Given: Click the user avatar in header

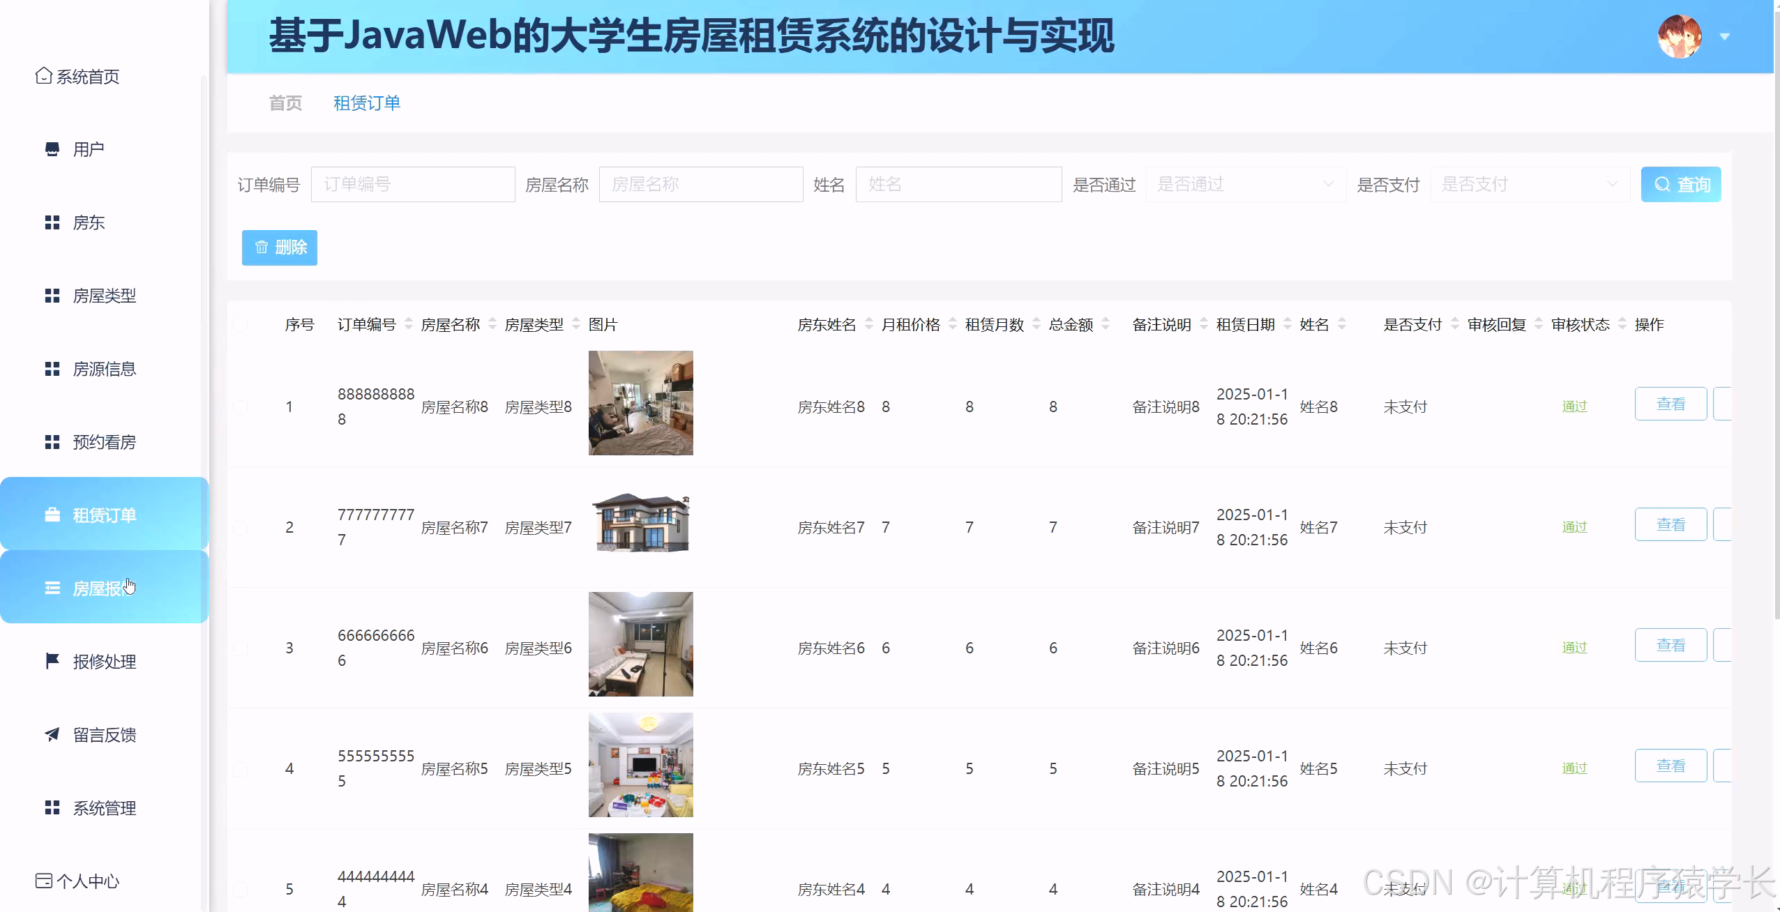Looking at the screenshot, I should pos(1680,36).
